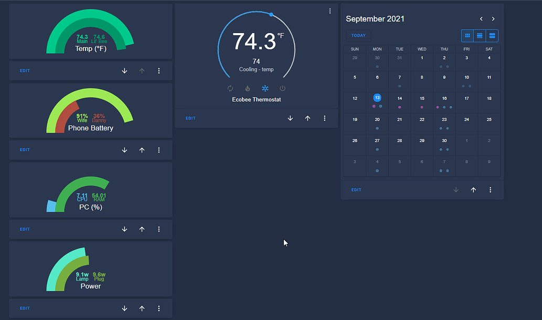The width and height of the screenshot is (542, 320).
Task: Click EDIT on the Phone Battery card
Action: (x=25, y=150)
